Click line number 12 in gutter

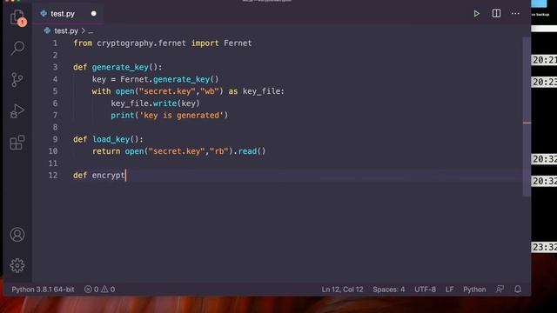point(53,176)
